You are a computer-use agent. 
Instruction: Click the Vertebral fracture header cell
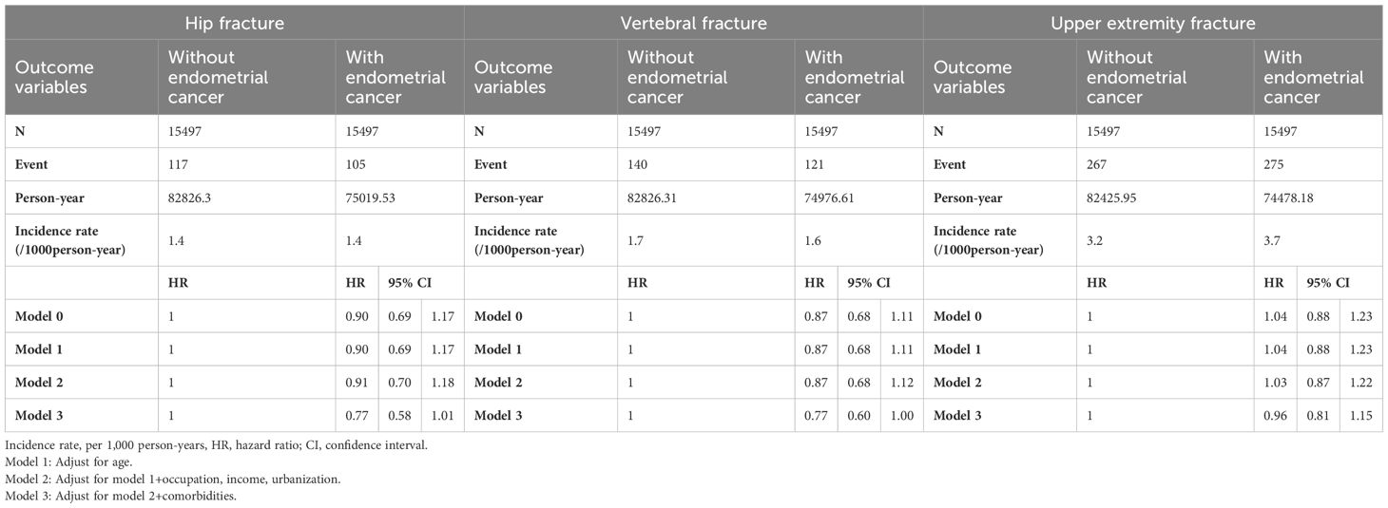point(693,23)
